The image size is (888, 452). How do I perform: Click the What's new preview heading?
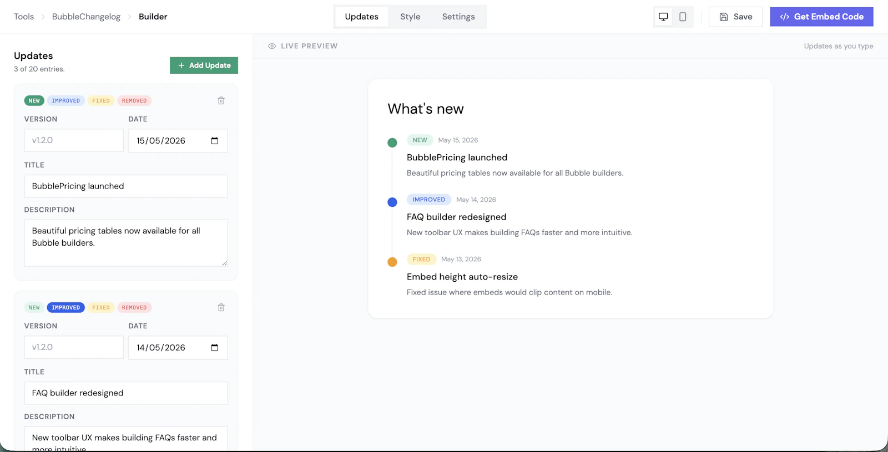click(x=426, y=109)
